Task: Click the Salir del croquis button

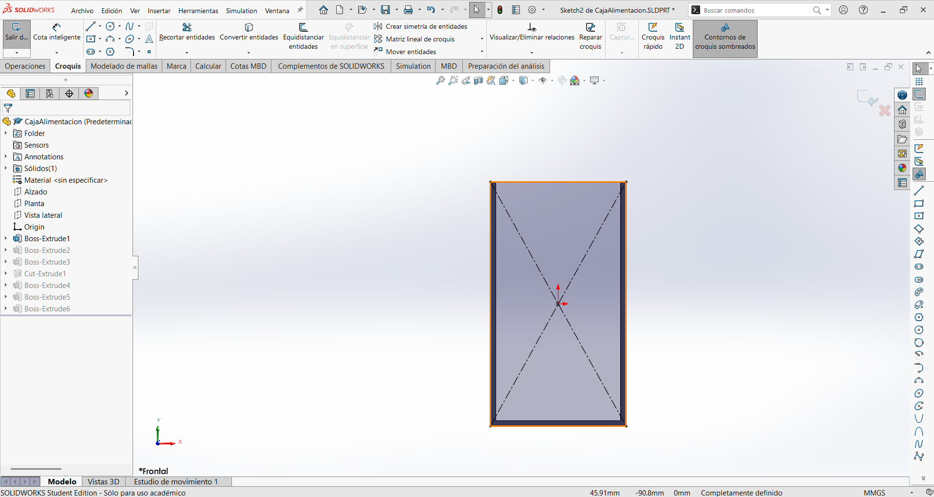Action: [17, 32]
